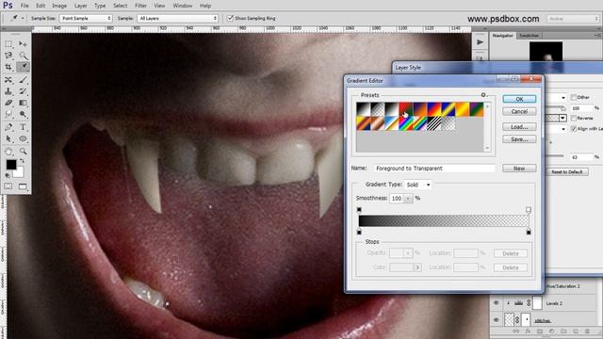The image size is (603, 339).
Task: Select the Eyedropper tool in toolbox
Action: tap(23, 67)
